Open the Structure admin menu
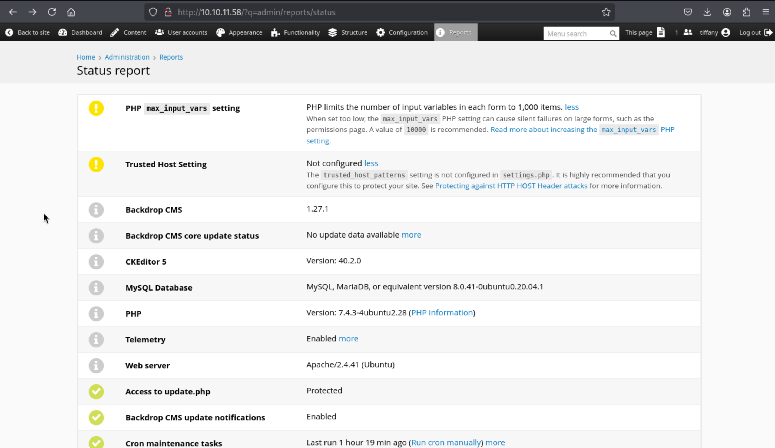This screenshot has width=775, height=448. 348,32
